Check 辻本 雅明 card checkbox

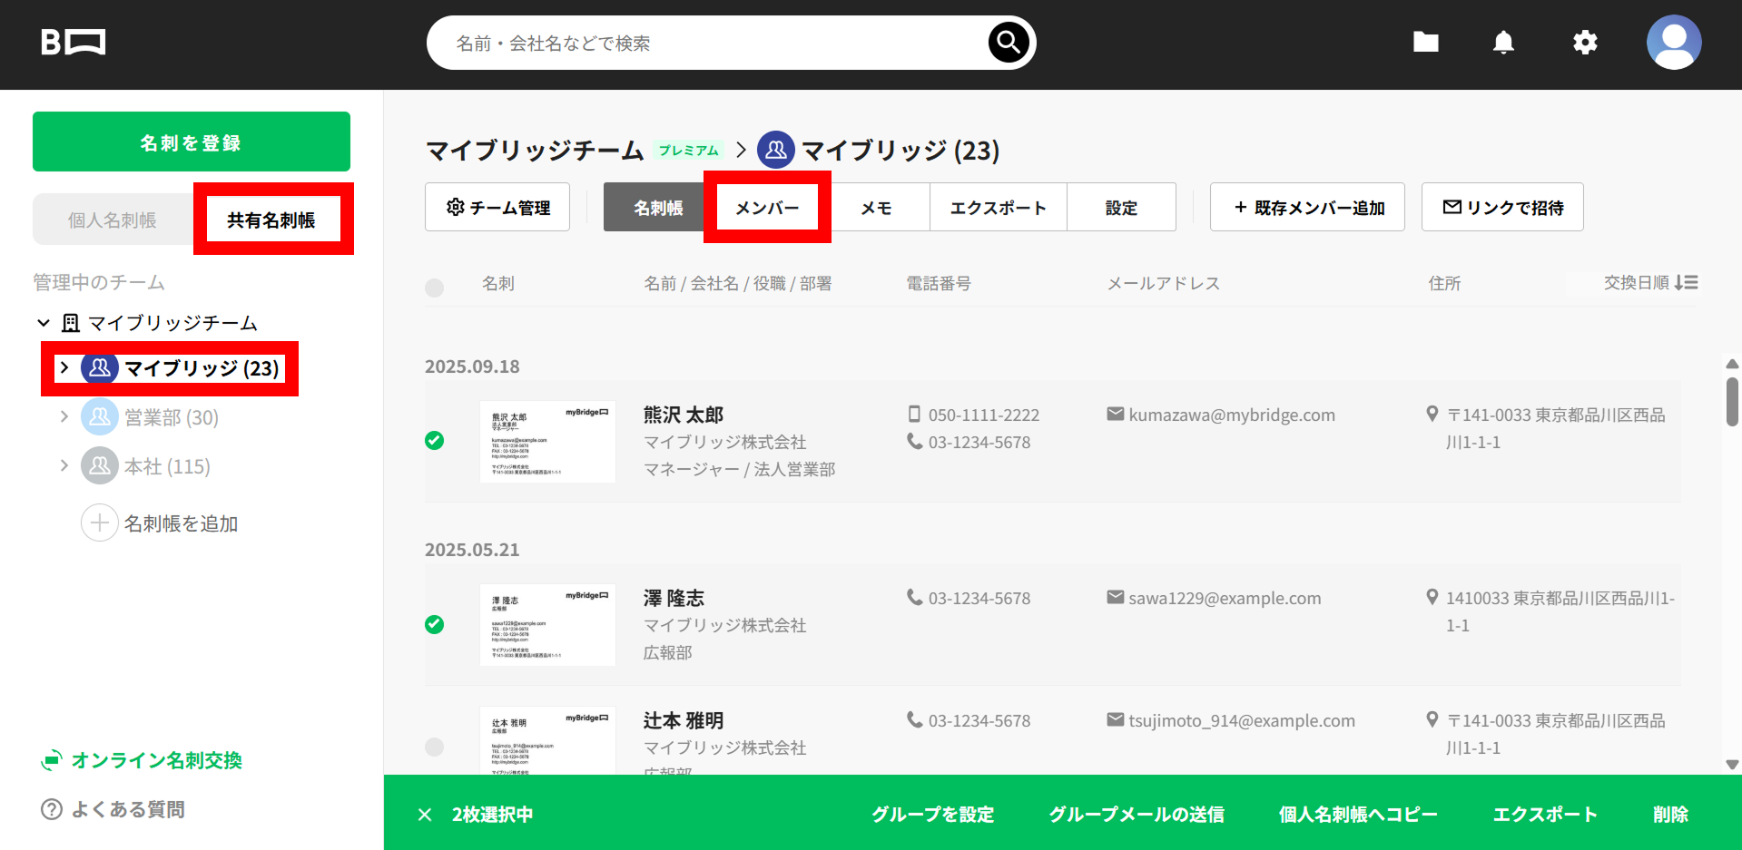pyautogui.click(x=434, y=747)
